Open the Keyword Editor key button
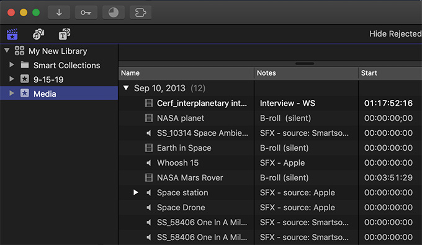 click(86, 12)
